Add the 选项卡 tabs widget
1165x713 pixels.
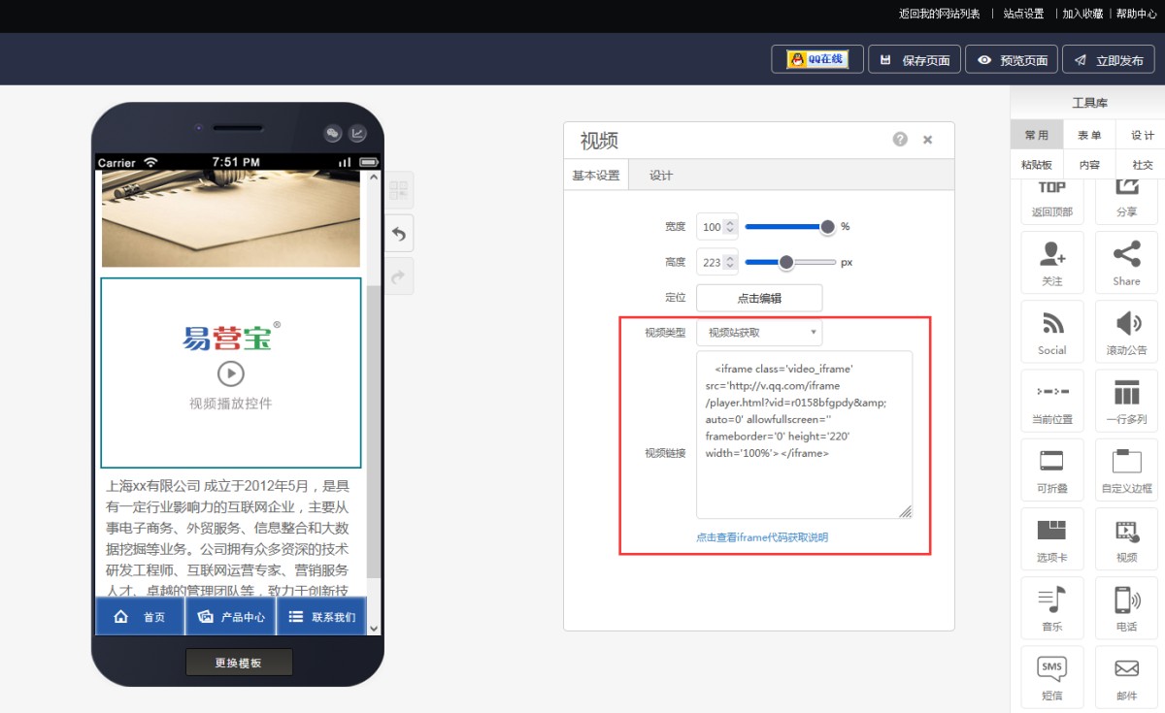(1052, 538)
